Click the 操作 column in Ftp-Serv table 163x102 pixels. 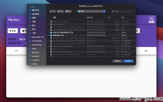point(146,51)
